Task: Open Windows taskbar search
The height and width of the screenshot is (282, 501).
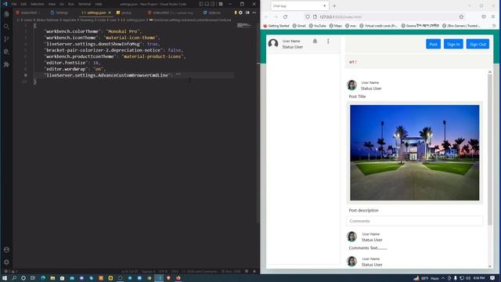Action: (x=14, y=278)
